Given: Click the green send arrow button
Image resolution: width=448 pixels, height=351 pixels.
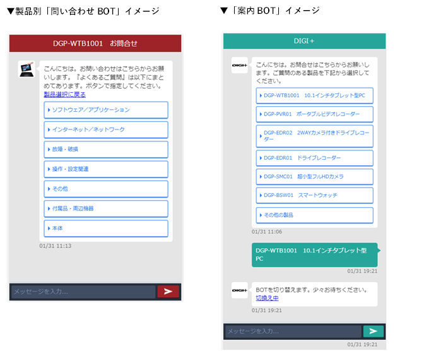Looking at the screenshot, I should tap(373, 331).
